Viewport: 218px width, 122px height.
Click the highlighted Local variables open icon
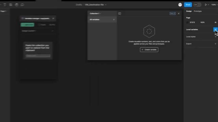point(215,29)
